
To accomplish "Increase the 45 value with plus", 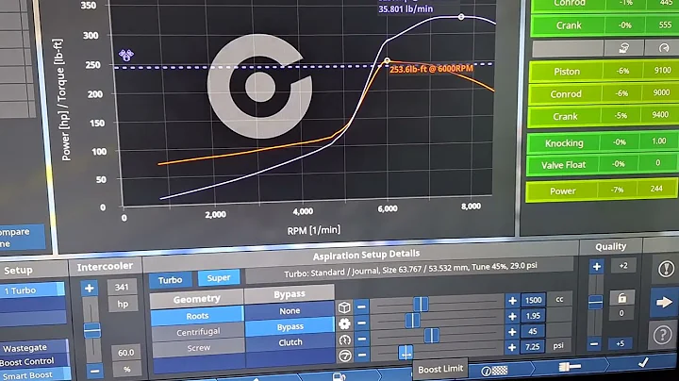I will point(512,332).
